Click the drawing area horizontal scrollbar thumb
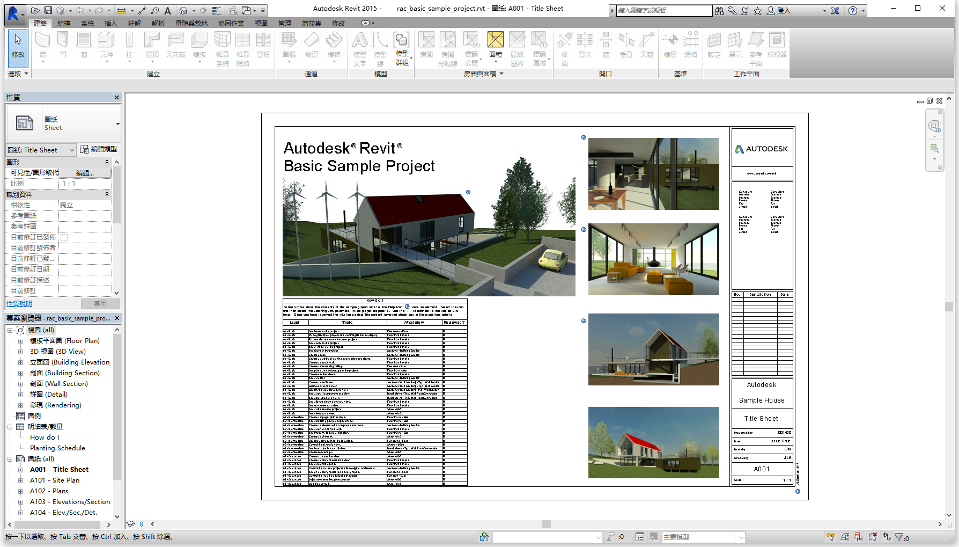959x547 pixels. (x=546, y=524)
